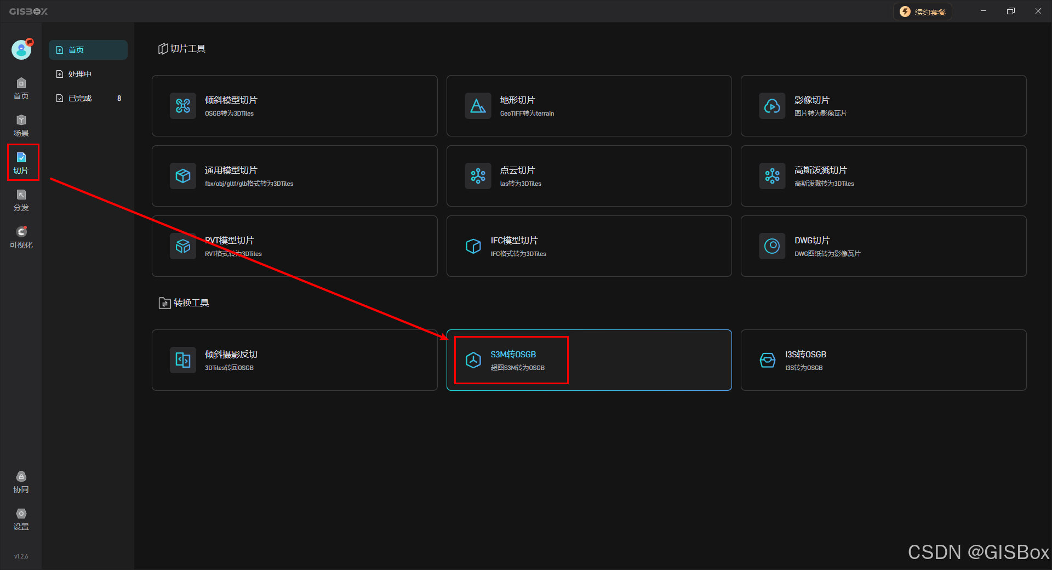Screen dimensions: 1052x570
Task: Select the 首页 tab in submenu
Action: point(88,50)
